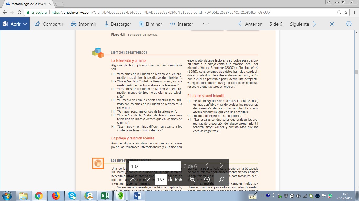The image size is (359, 201).
Task: Jump to previous PDF page
Action: [x=133, y=180]
